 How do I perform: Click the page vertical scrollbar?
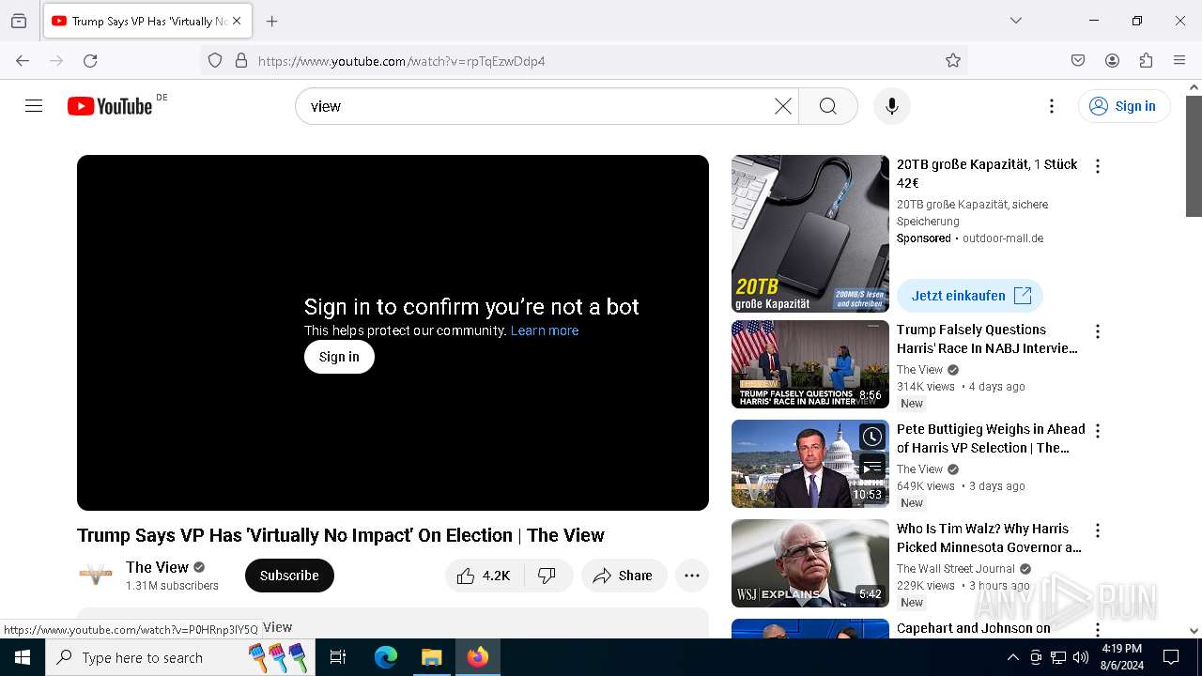pos(1194,156)
